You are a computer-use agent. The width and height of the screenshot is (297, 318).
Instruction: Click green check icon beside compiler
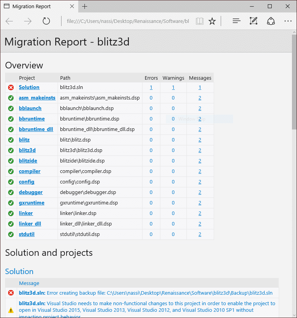(11, 171)
